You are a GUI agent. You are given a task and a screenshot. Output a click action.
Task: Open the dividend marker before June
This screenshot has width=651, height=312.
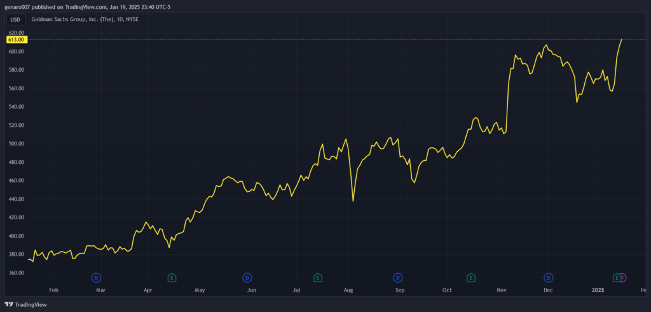point(247,278)
